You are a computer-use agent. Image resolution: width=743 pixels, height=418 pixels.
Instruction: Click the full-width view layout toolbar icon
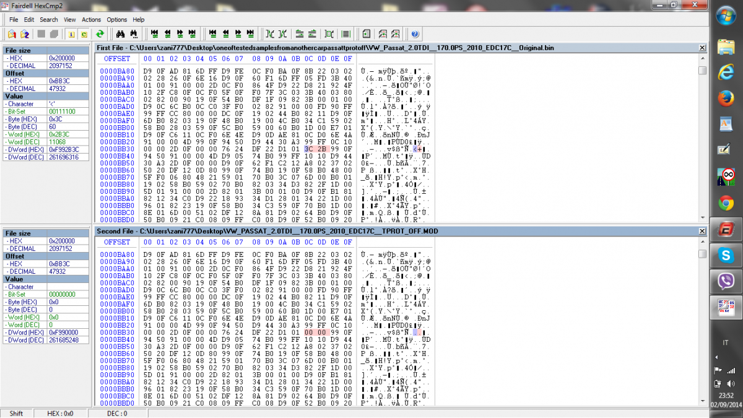click(345, 33)
